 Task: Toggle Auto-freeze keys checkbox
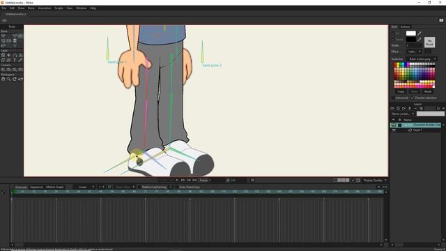pyautogui.click(x=176, y=188)
